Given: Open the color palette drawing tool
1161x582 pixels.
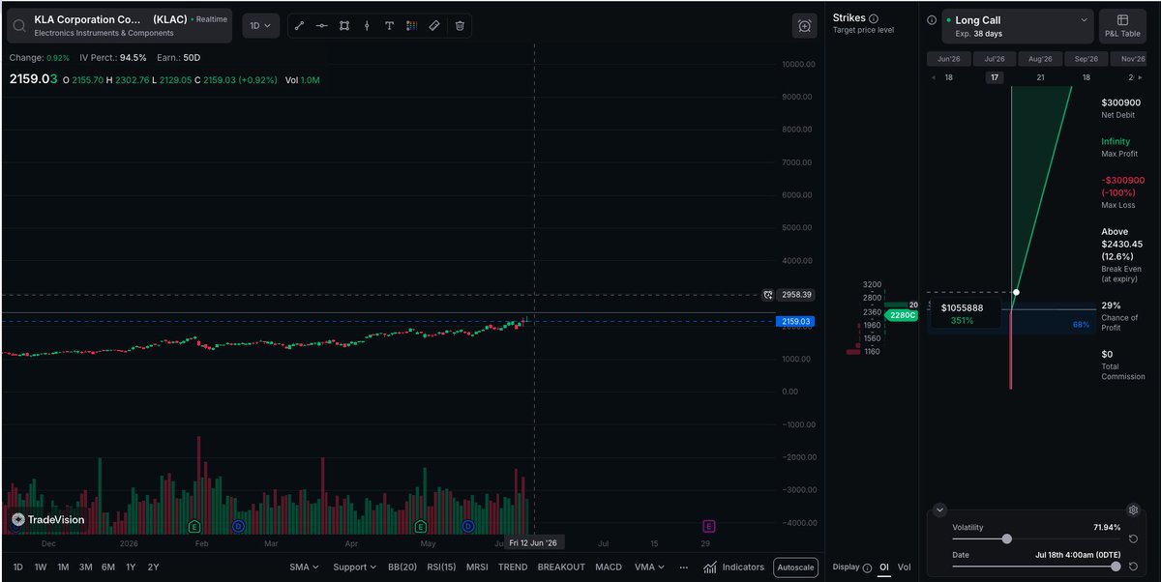Looking at the screenshot, I should coord(411,26).
